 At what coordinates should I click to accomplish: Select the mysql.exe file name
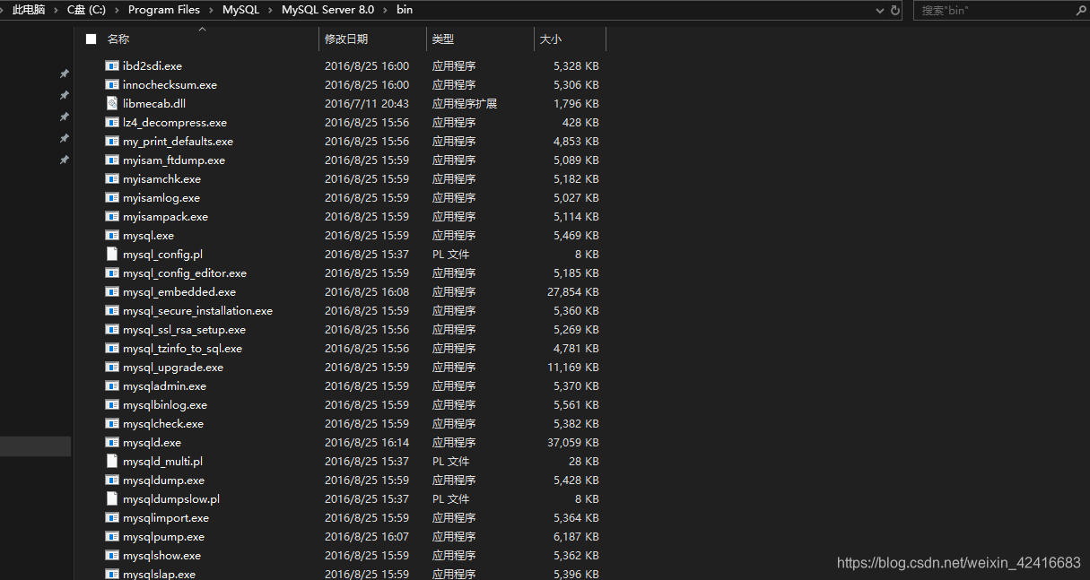tap(148, 235)
